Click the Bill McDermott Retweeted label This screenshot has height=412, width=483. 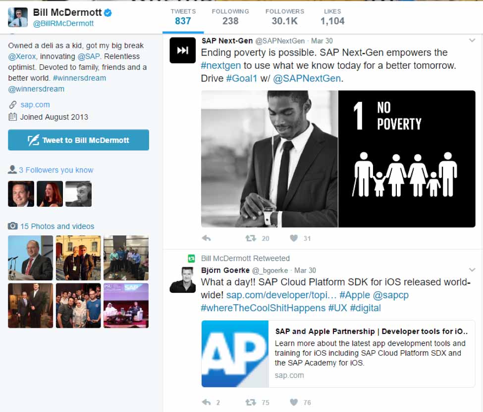click(x=245, y=259)
